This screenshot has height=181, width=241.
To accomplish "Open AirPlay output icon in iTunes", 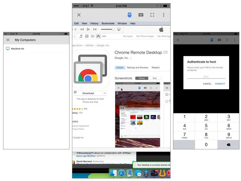I will 119,29.
